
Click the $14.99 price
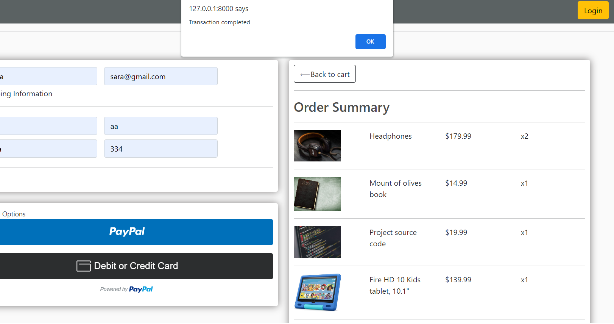pyautogui.click(x=456, y=183)
